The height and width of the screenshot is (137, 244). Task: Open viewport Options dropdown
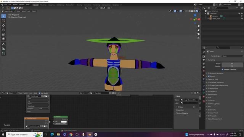[197, 8]
